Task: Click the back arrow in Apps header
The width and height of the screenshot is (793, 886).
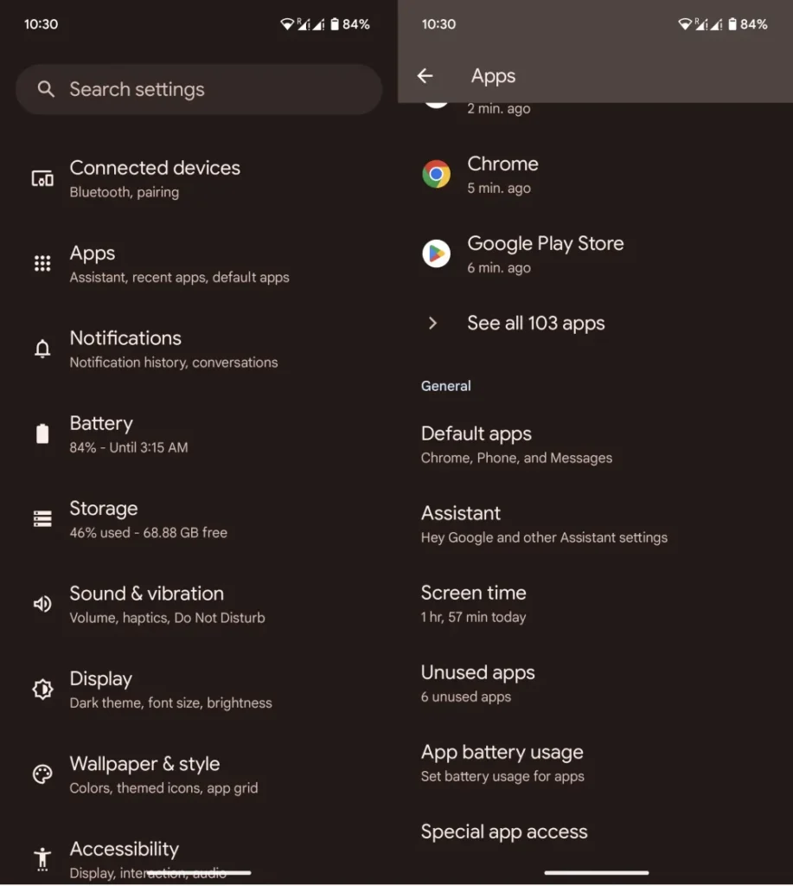Action: coord(425,76)
